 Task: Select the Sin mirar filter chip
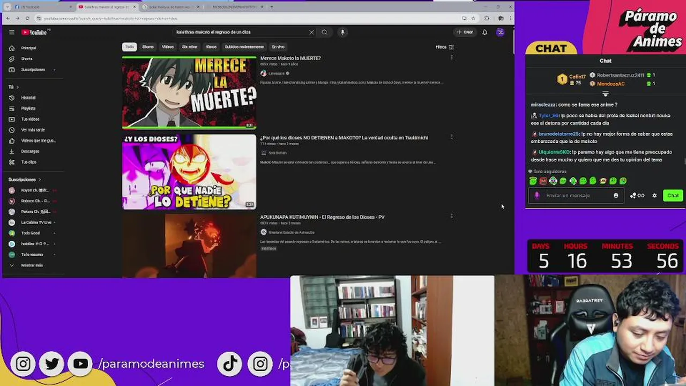click(x=190, y=47)
